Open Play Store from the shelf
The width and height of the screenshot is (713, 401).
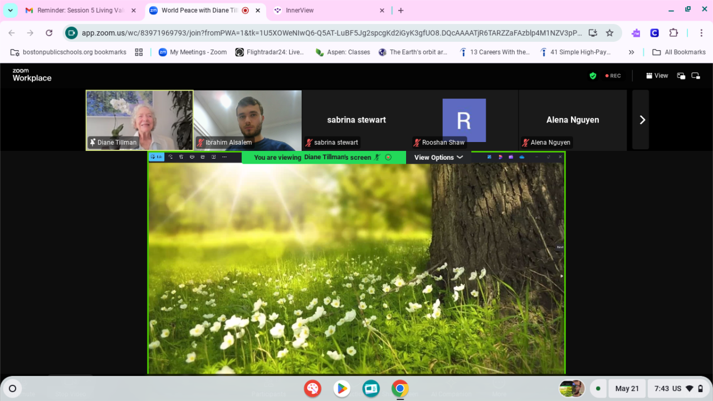342,388
